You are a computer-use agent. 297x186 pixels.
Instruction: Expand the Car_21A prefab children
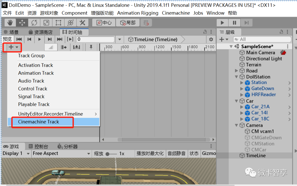(241, 107)
